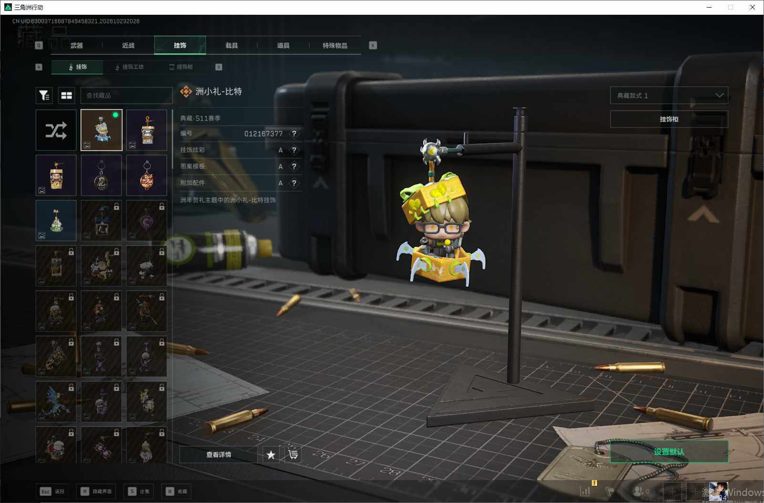Click the first empty squad slot plus
The image size is (764, 503).
coord(672,491)
